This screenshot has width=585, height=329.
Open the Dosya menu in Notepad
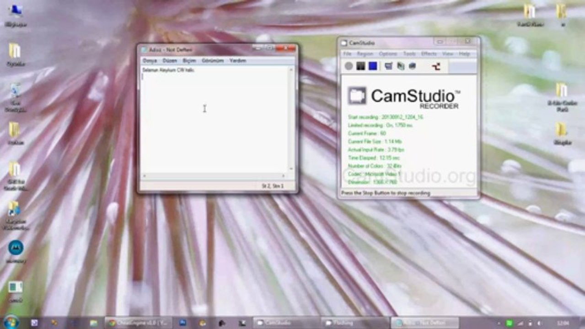(x=150, y=60)
